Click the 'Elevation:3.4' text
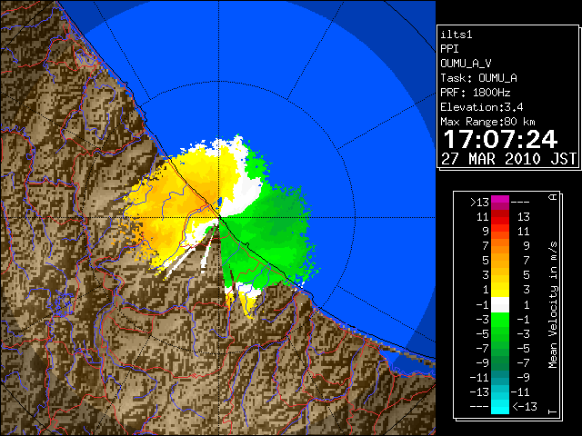This screenshot has height=436, width=582. coord(482,107)
